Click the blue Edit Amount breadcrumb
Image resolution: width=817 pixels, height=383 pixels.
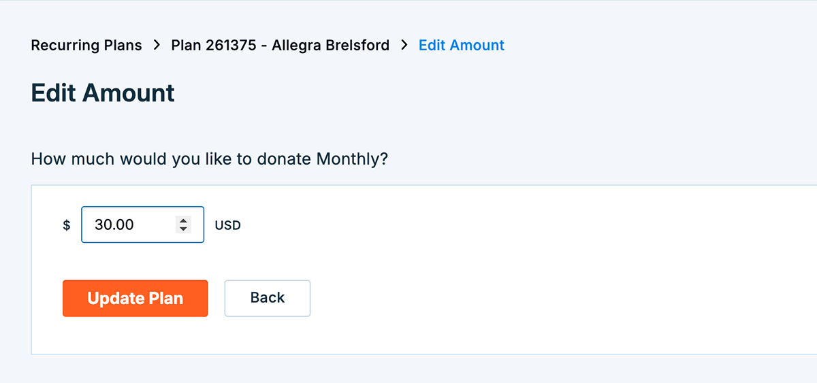(x=461, y=46)
